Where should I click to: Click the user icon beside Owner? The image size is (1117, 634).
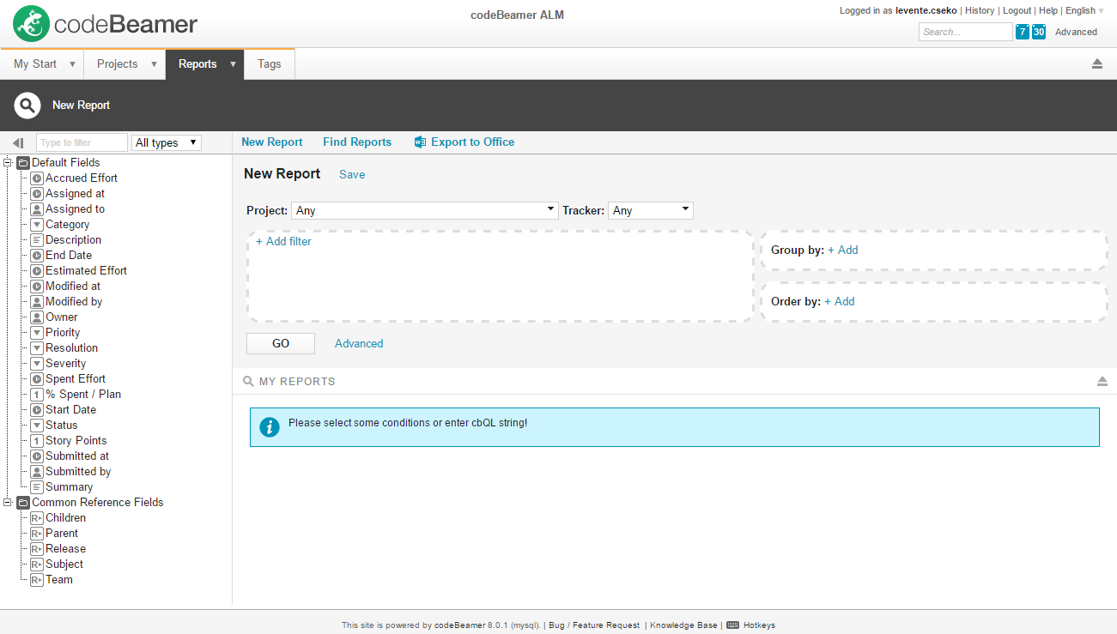click(x=37, y=317)
